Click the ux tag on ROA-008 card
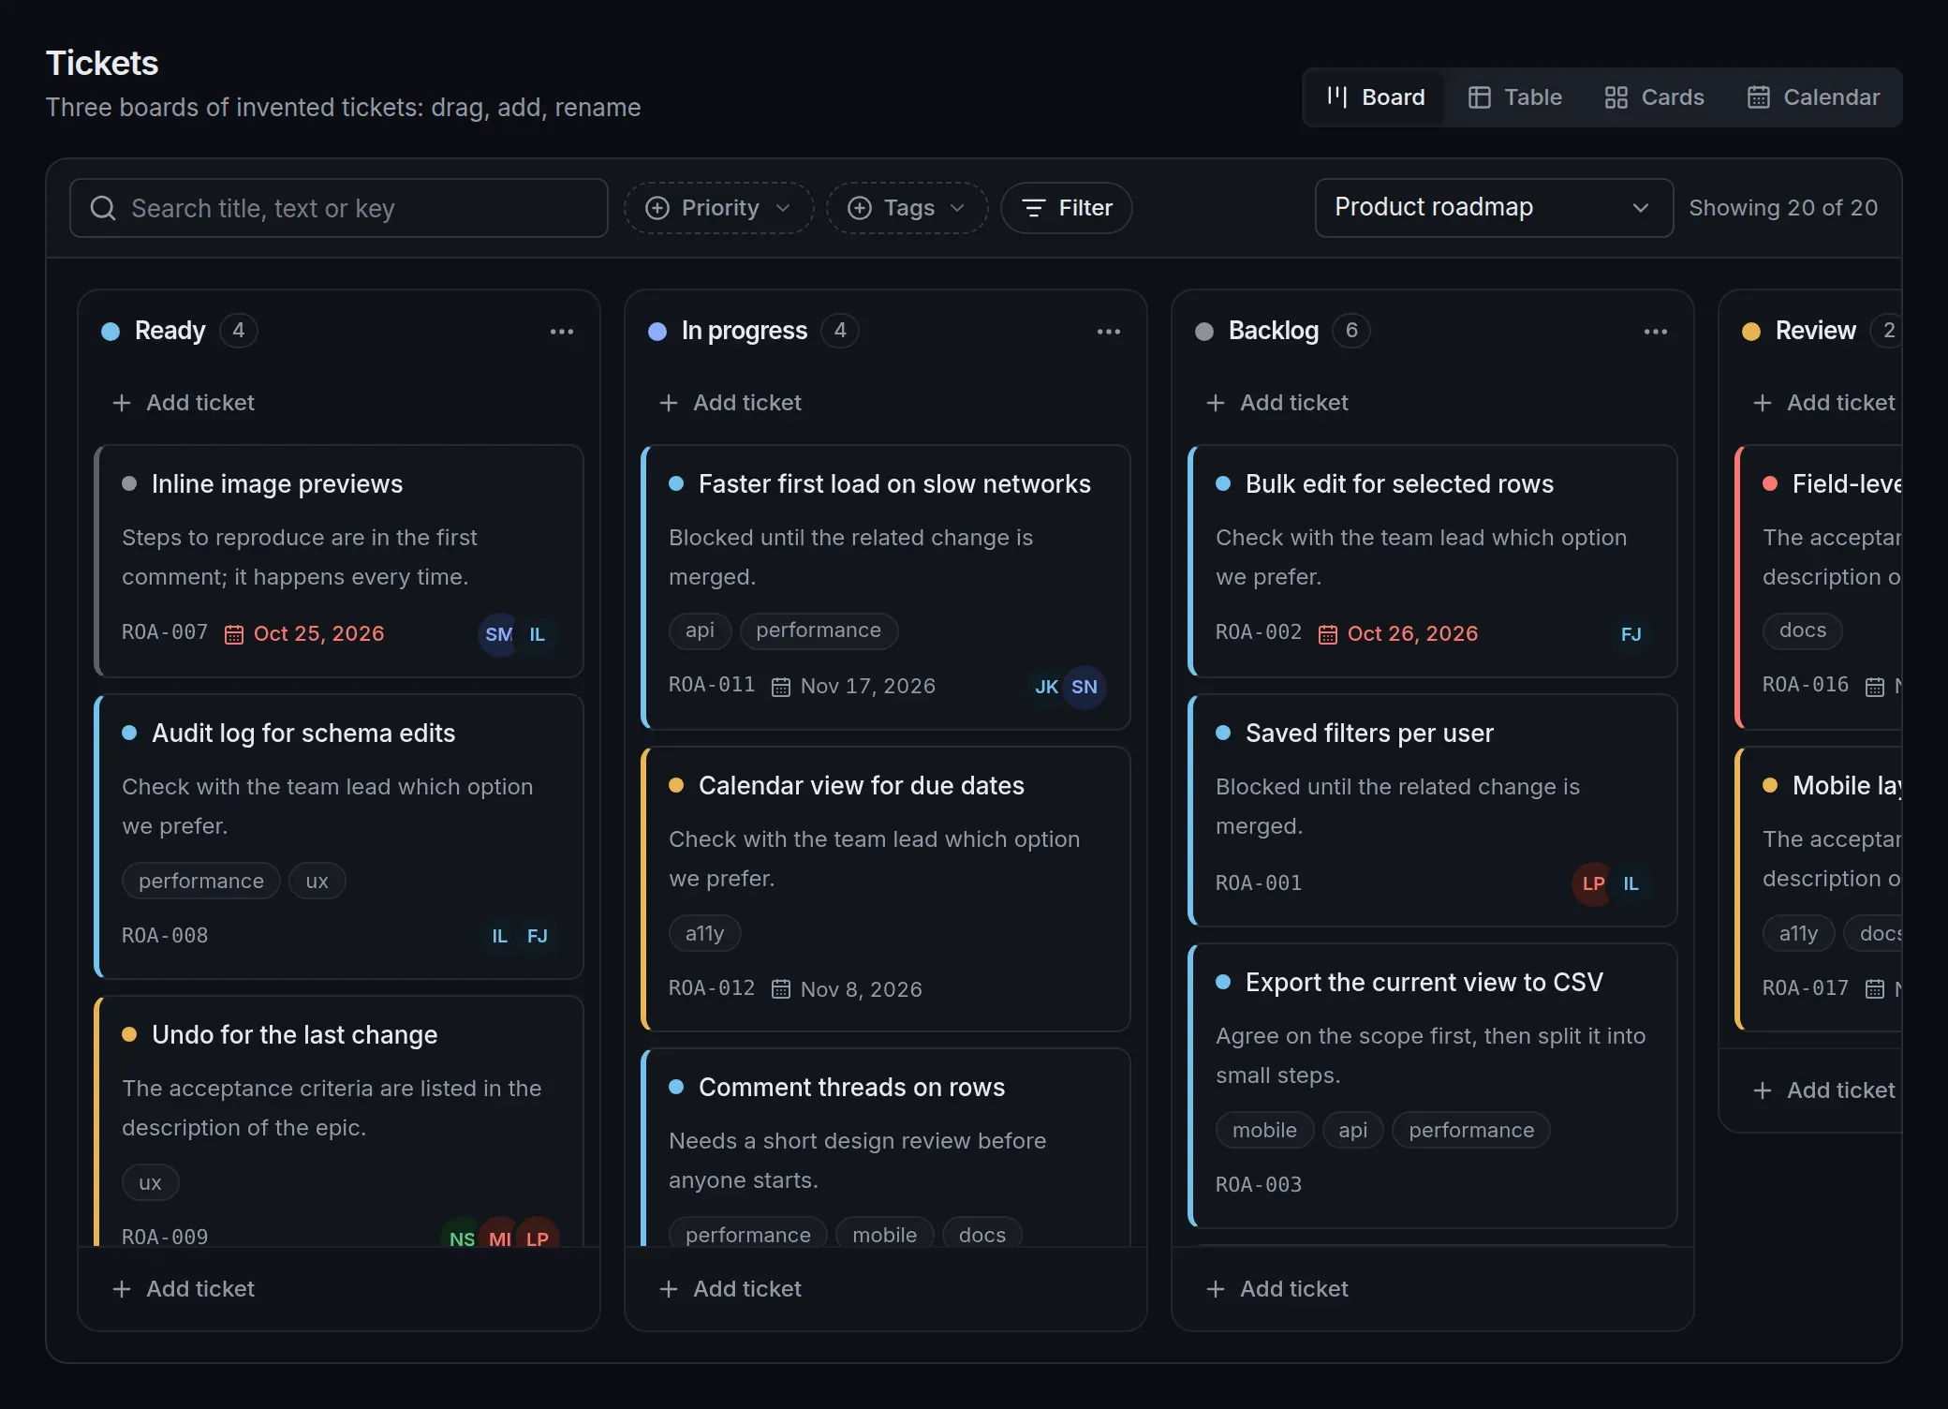The height and width of the screenshot is (1409, 1948). [317, 882]
